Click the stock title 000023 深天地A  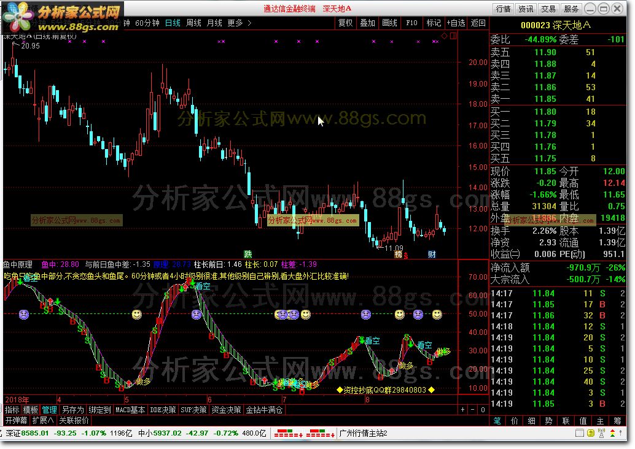(556, 25)
